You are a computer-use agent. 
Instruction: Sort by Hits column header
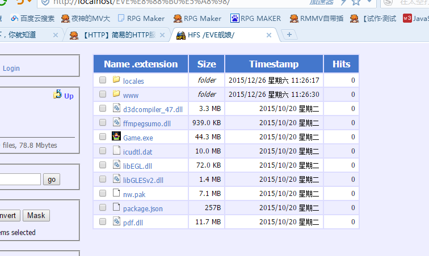341,64
